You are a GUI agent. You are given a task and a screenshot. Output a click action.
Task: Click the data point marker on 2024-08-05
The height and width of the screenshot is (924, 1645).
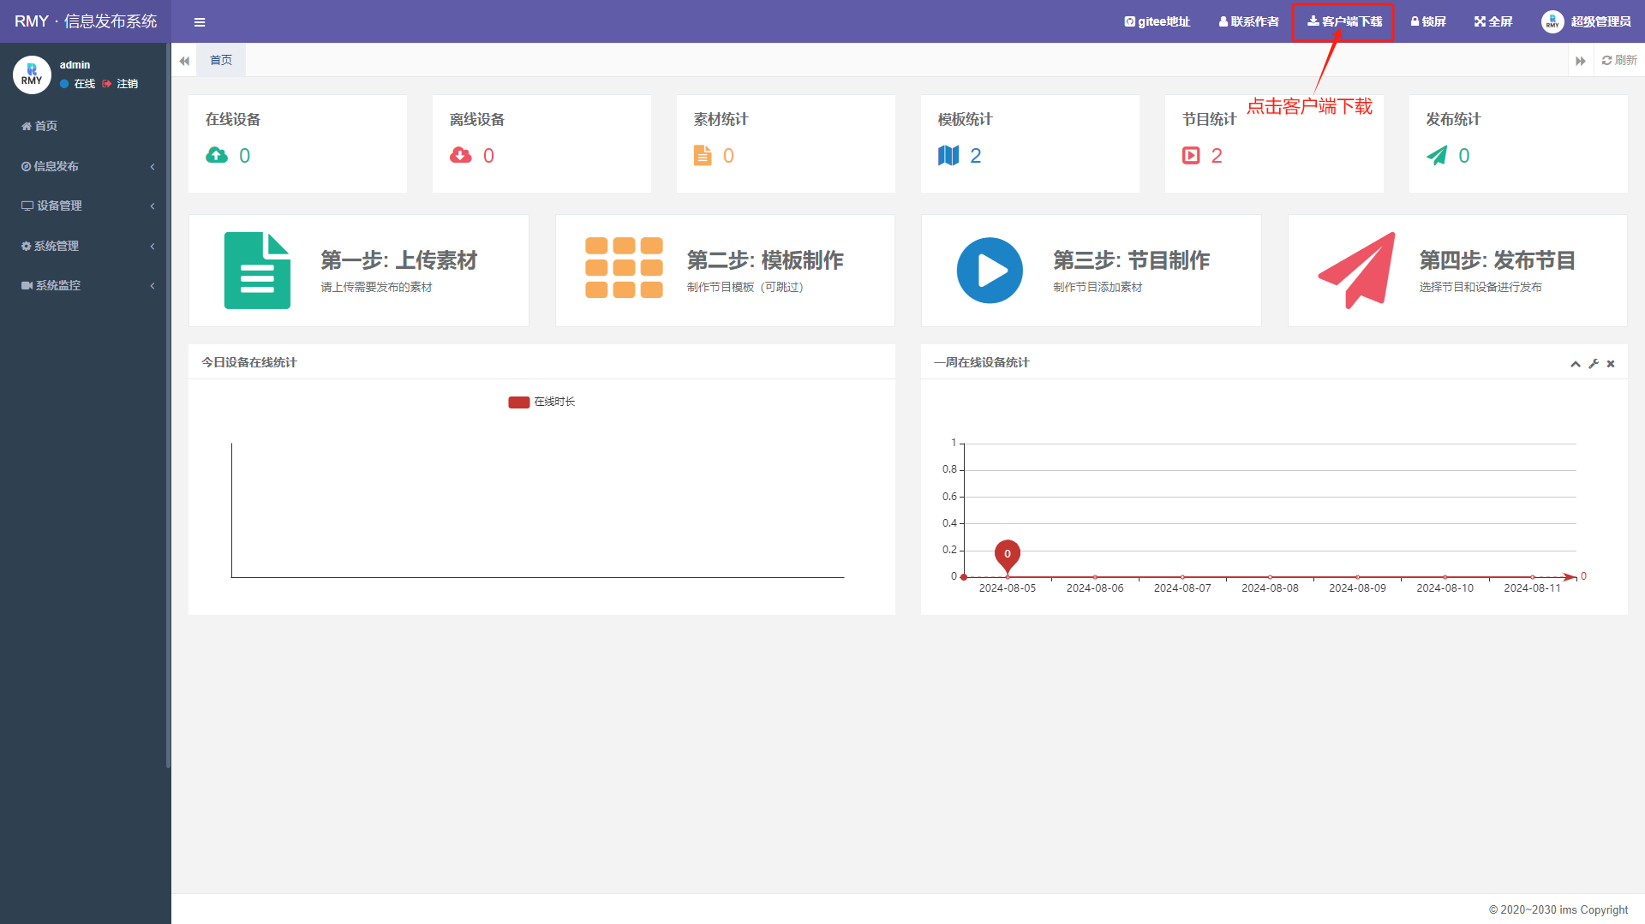pos(1007,554)
